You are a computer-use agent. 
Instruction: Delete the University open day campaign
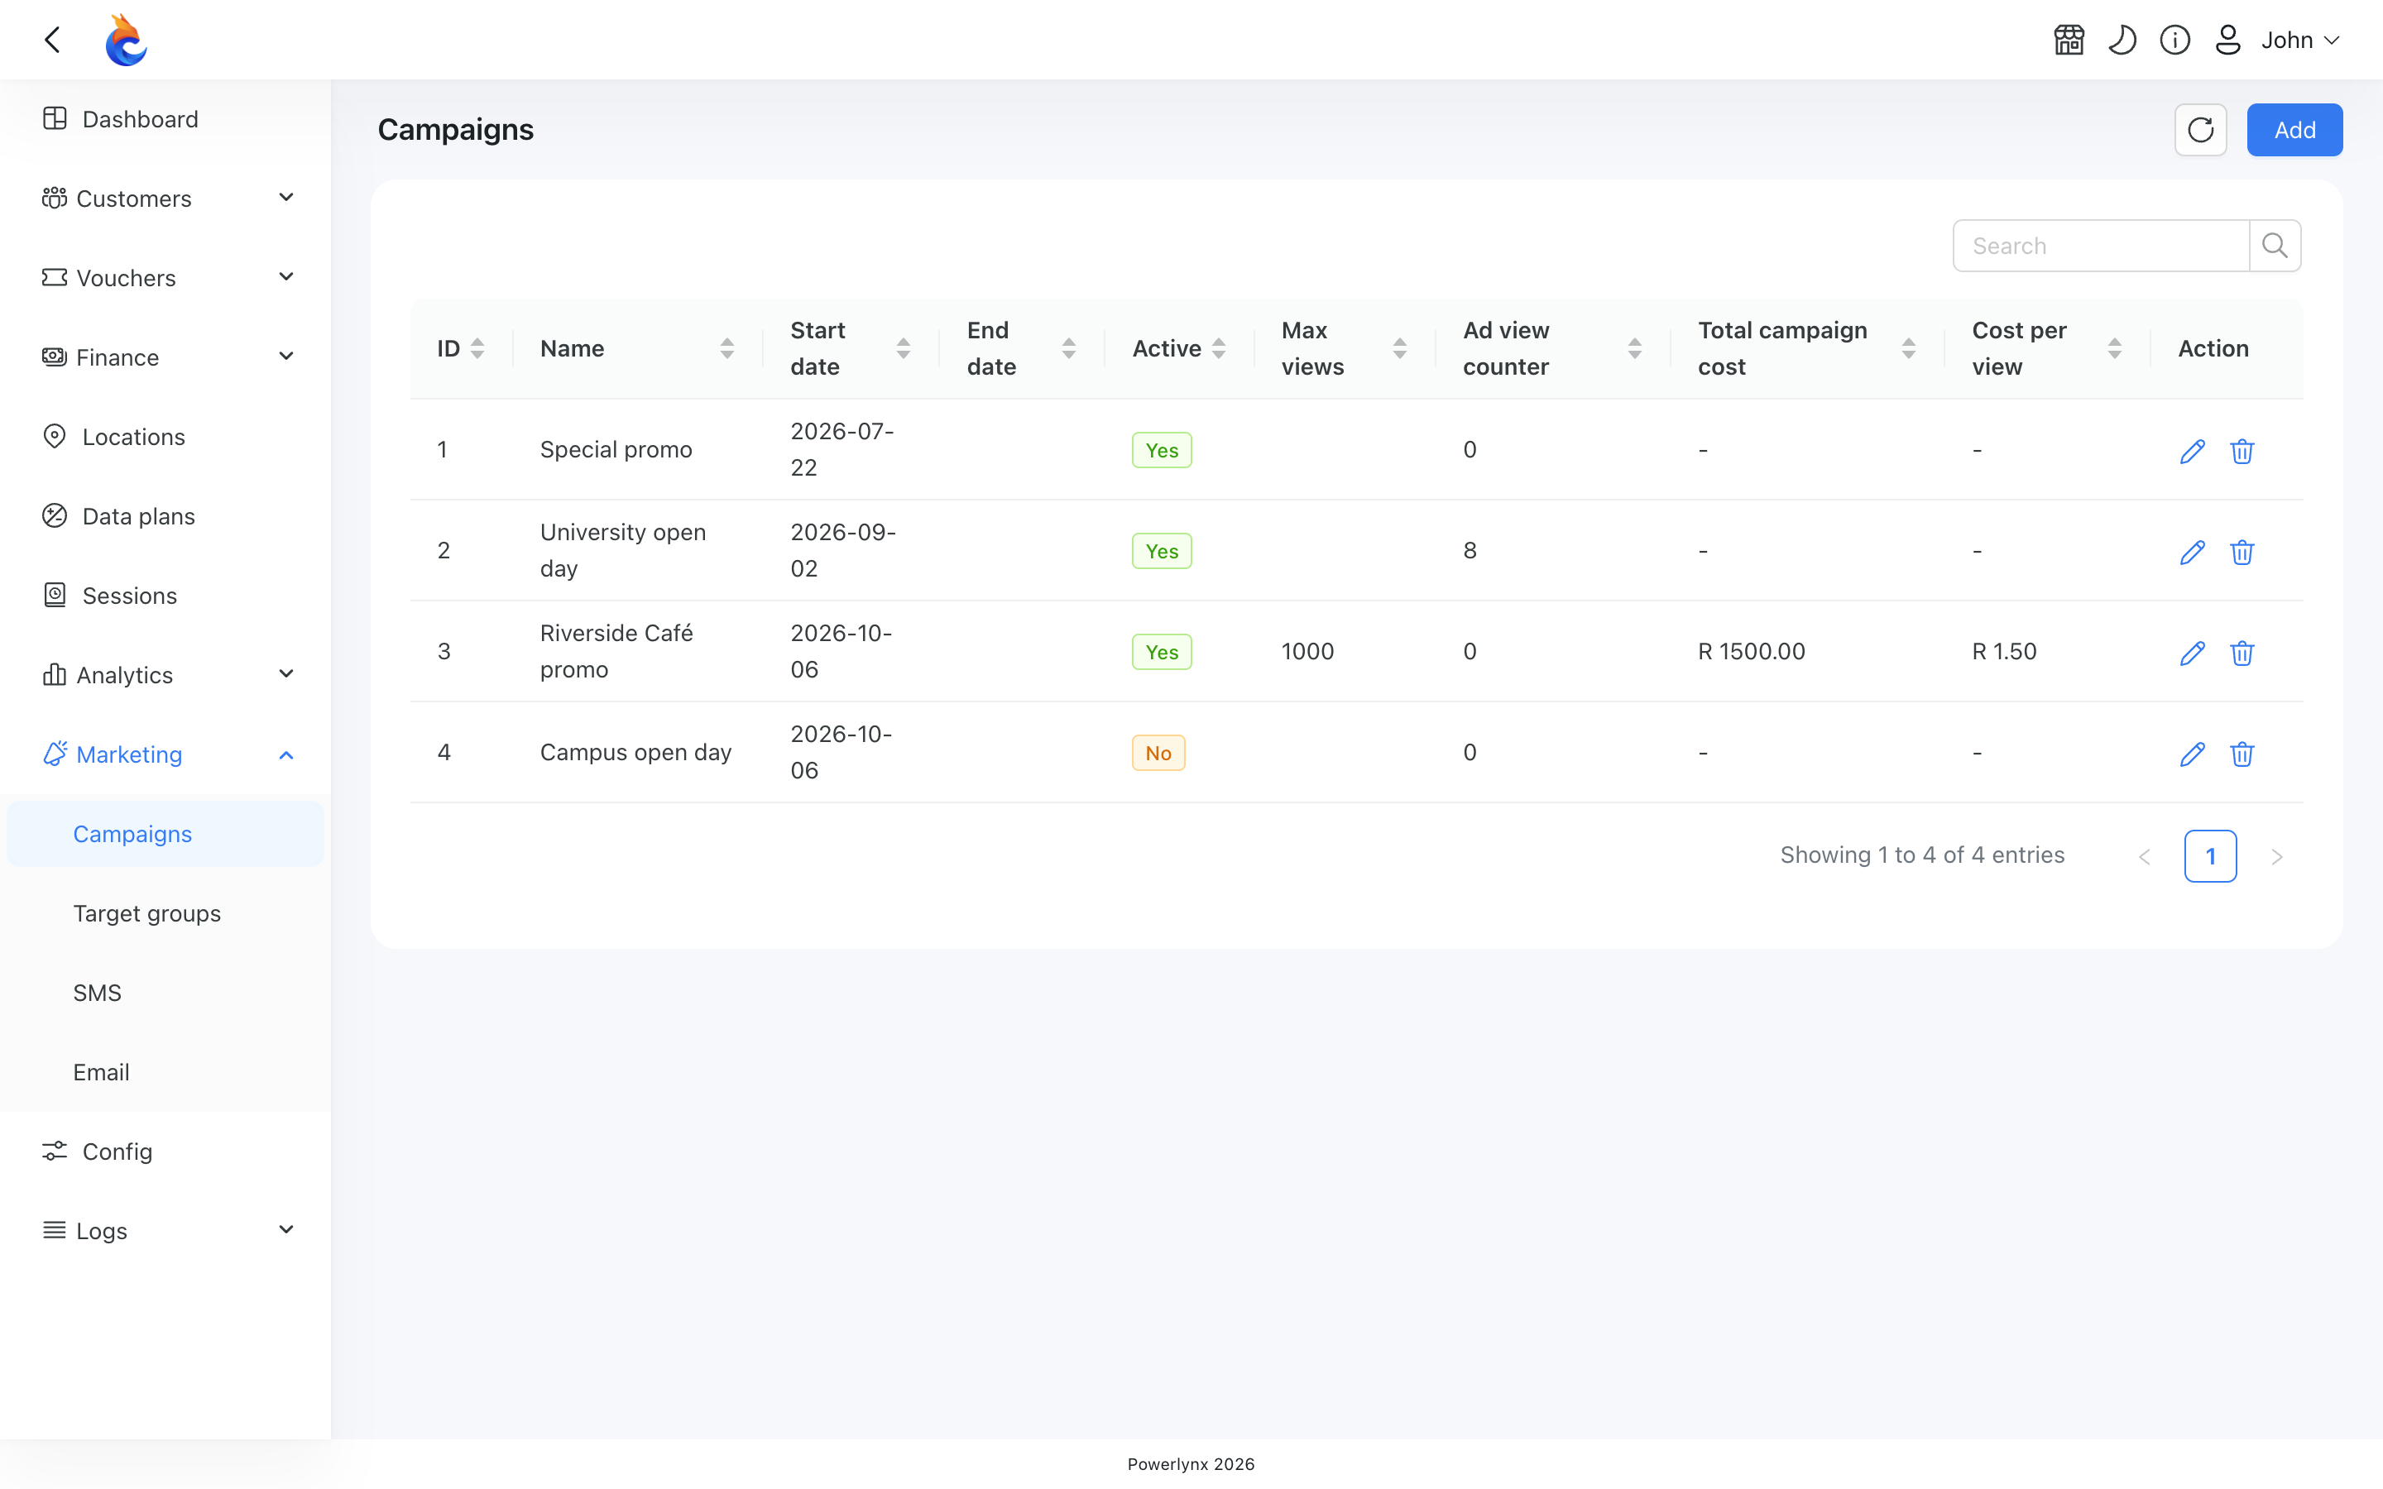[2242, 553]
